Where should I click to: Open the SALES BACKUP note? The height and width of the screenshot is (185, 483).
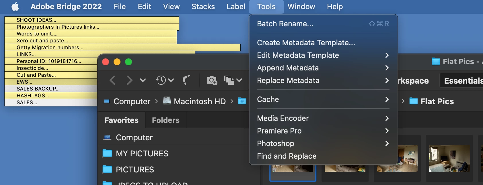tap(51, 88)
